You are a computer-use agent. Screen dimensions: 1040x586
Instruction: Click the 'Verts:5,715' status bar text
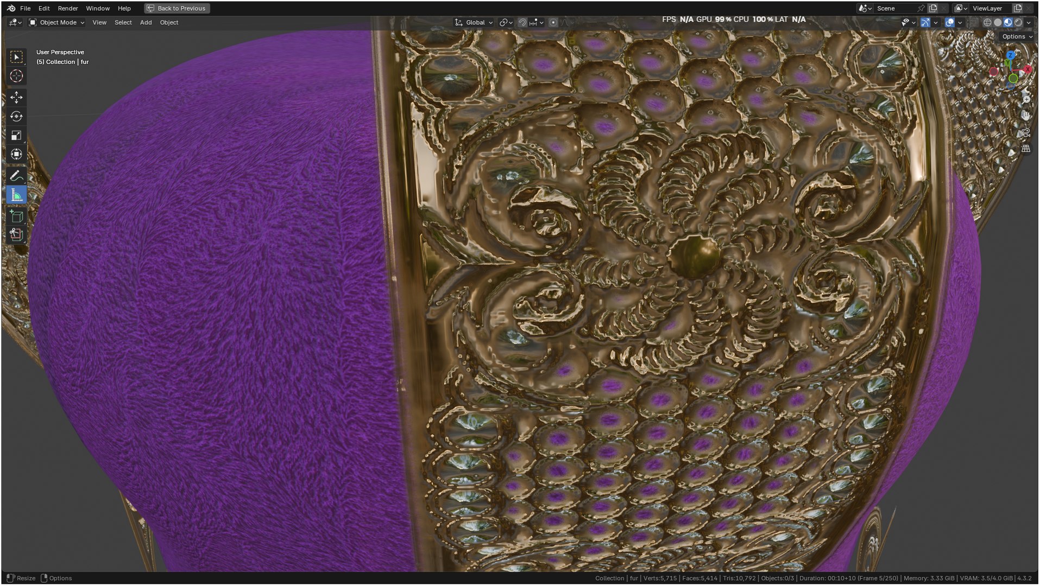(x=660, y=578)
